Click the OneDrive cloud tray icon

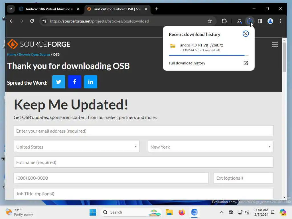click(231, 212)
